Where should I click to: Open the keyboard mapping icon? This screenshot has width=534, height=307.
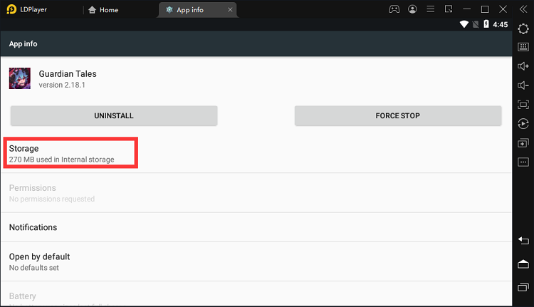tap(523, 47)
